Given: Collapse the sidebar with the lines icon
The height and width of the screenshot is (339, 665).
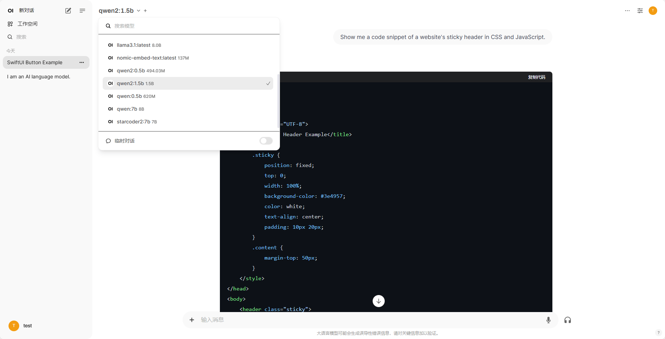Looking at the screenshot, I should click(x=82, y=11).
